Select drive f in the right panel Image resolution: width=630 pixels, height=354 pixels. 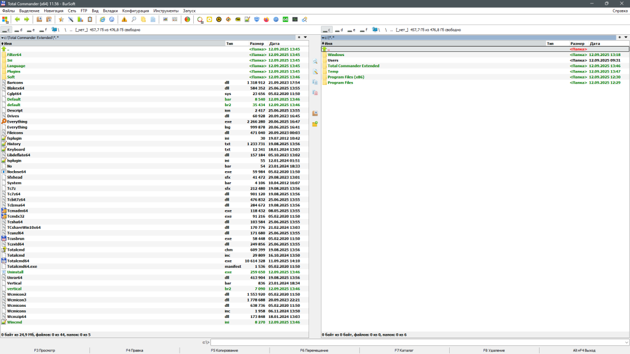[363, 29]
